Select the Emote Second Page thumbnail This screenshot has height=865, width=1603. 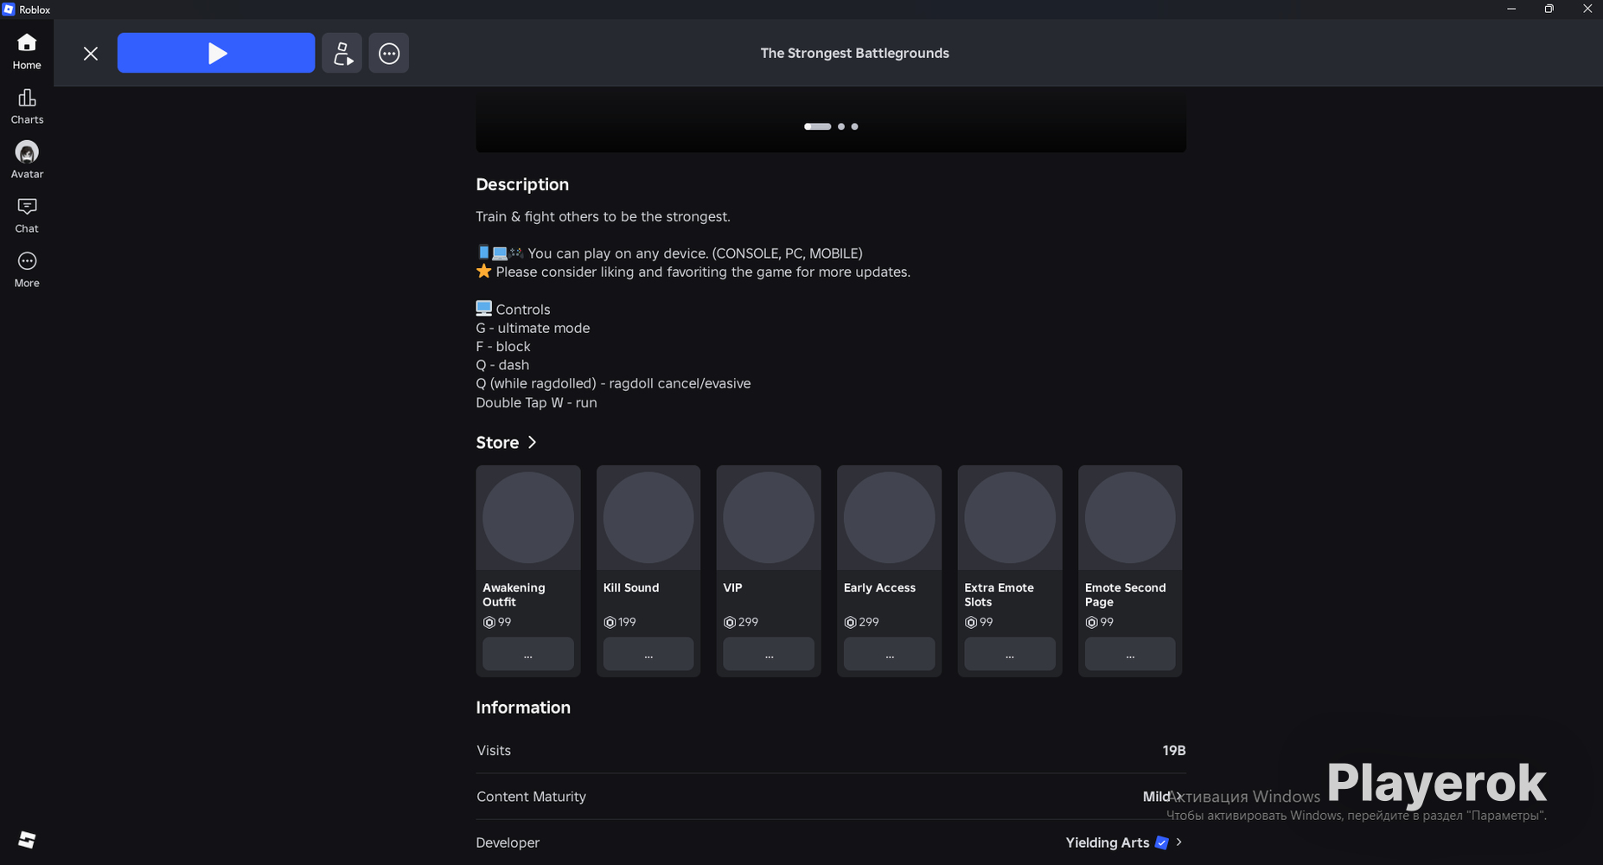pos(1130,517)
